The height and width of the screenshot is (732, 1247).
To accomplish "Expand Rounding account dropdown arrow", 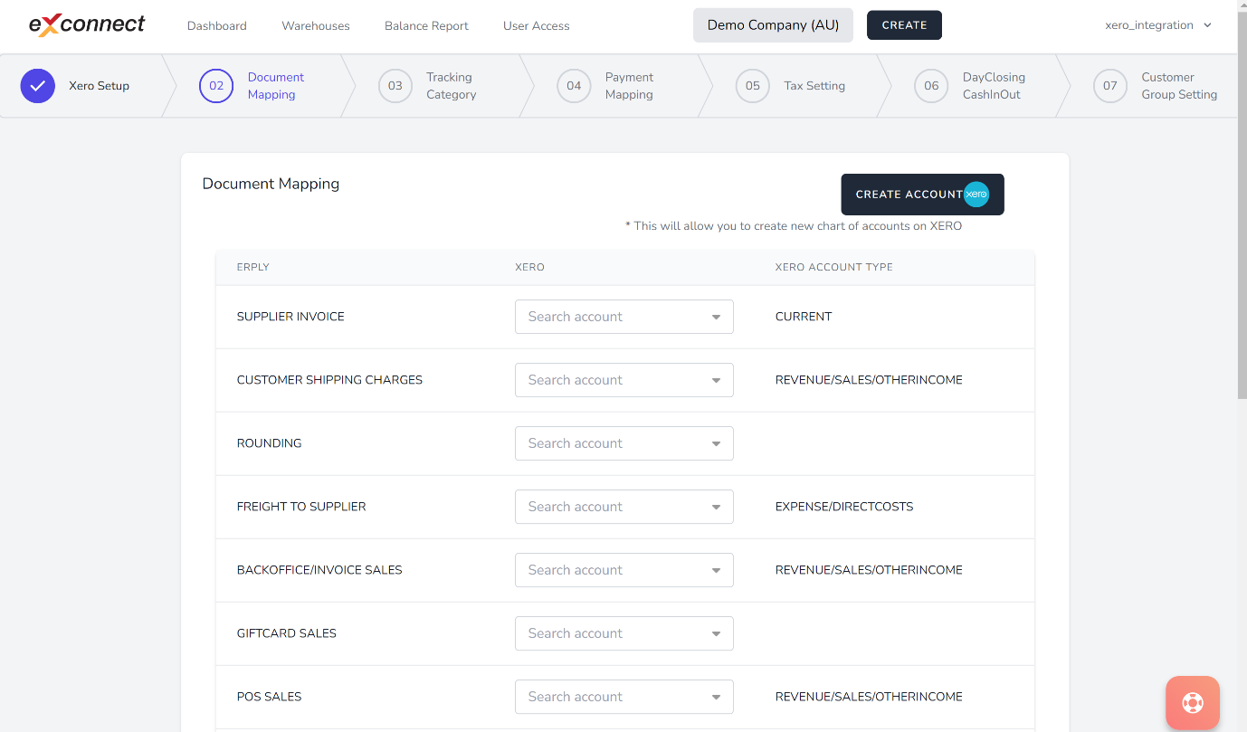I will [x=716, y=443].
